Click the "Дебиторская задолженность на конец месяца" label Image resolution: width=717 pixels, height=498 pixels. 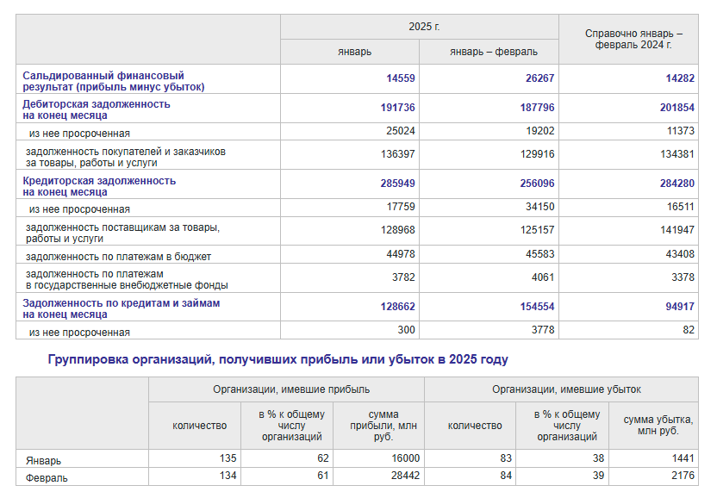pyautogui.click(x=97, y=109)
